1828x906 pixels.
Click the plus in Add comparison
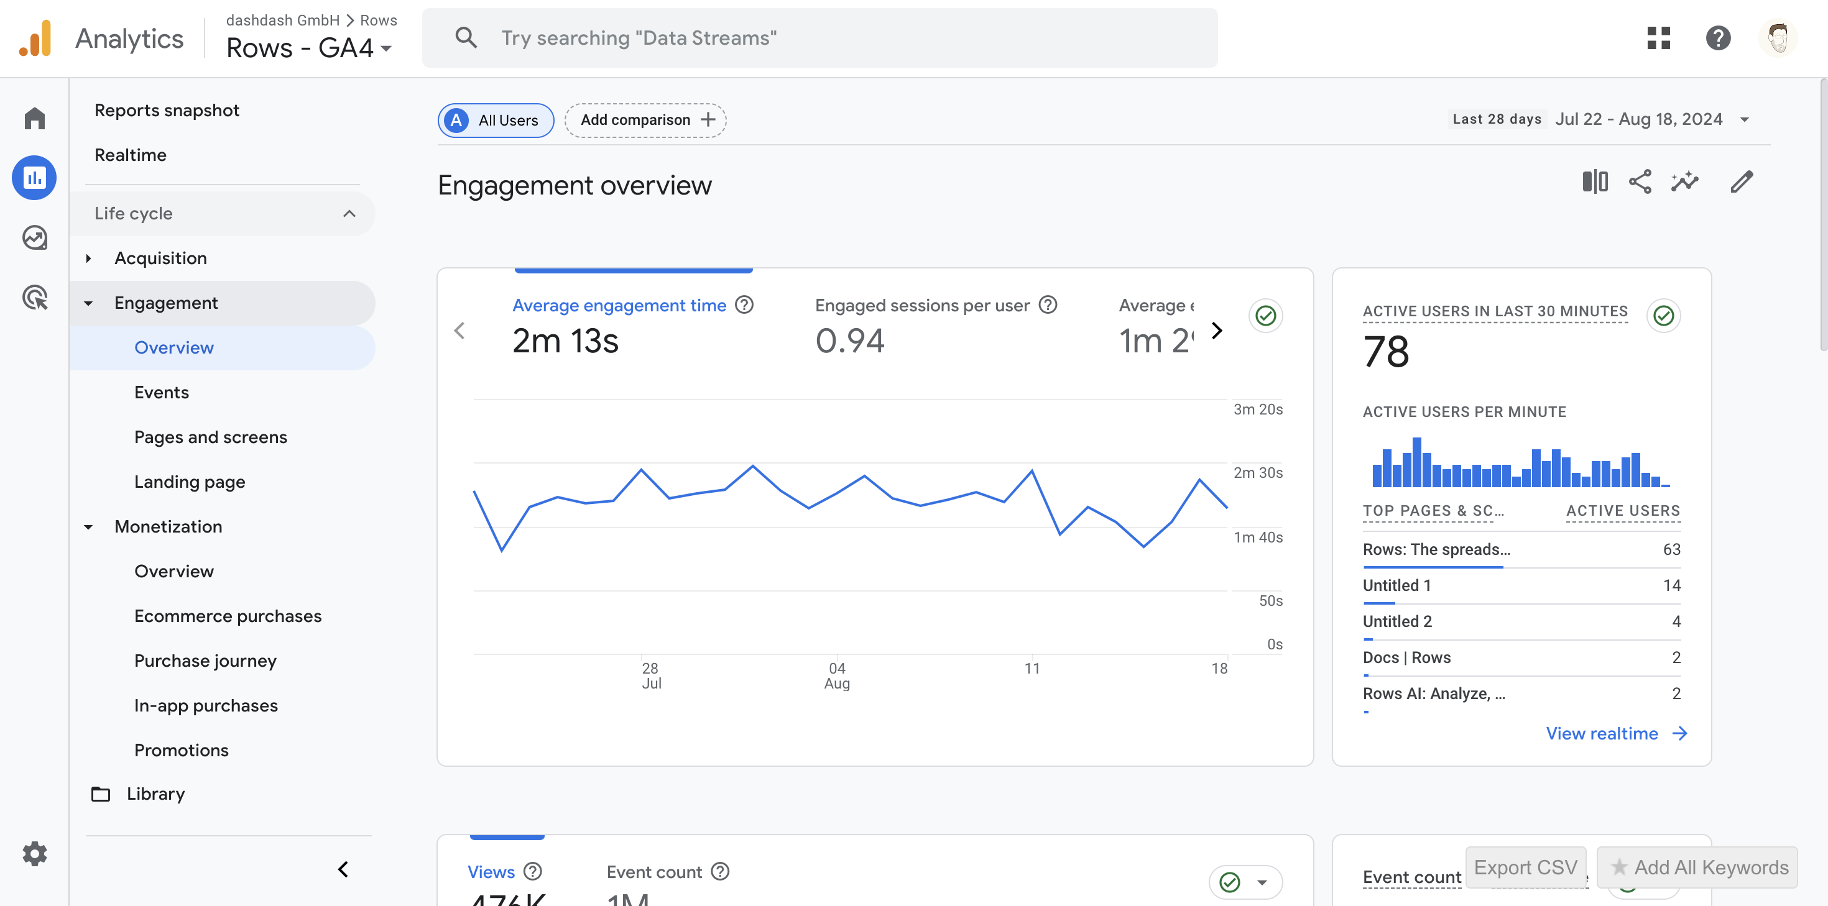click(708, 120)
